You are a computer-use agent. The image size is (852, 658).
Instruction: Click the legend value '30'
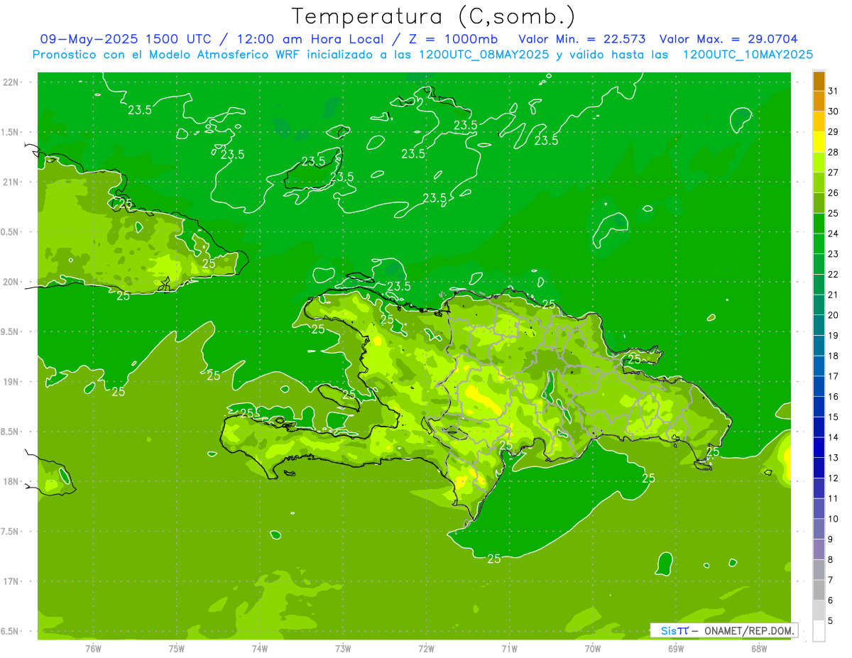834,111
